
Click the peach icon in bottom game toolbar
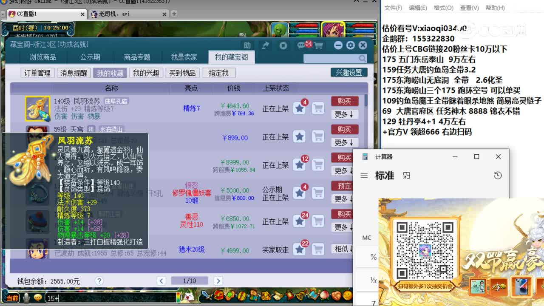324,295
